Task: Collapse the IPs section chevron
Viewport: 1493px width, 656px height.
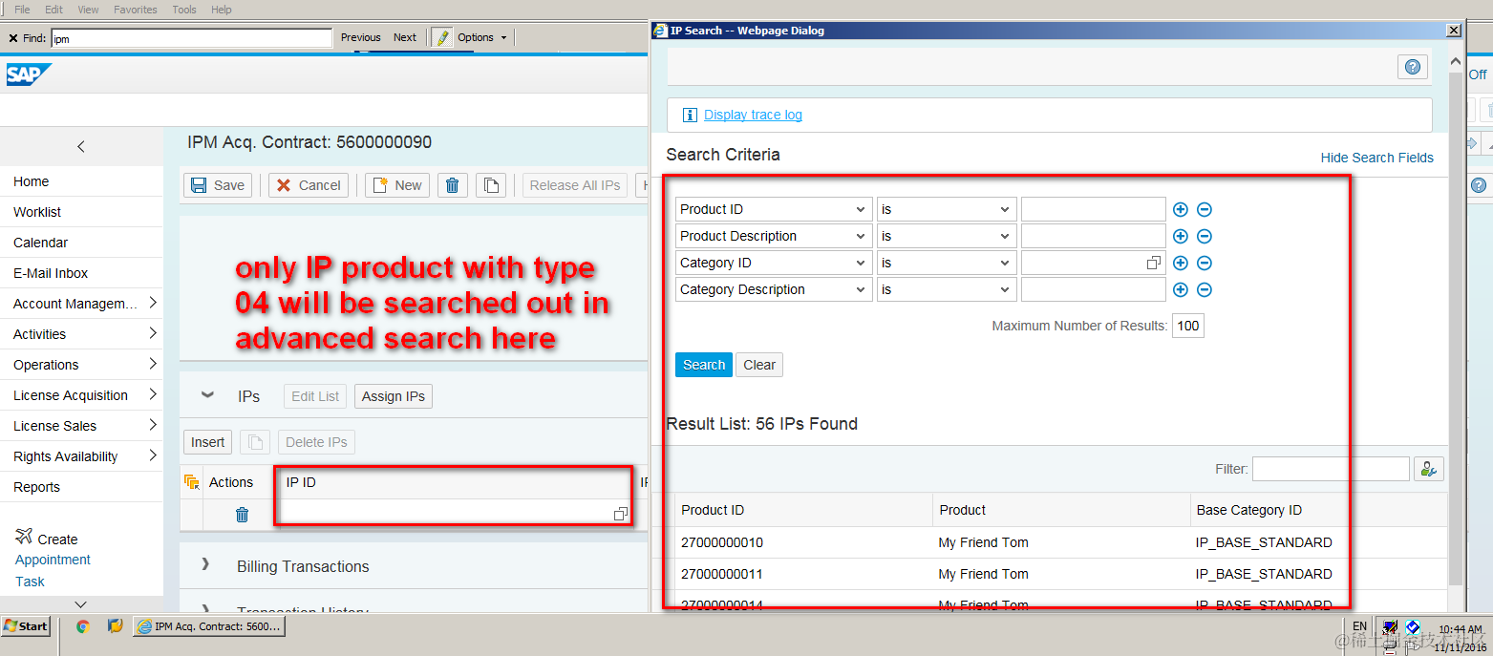Action: coord(206,395)
